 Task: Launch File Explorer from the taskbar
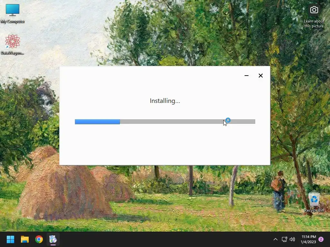[x=24, y=239]
